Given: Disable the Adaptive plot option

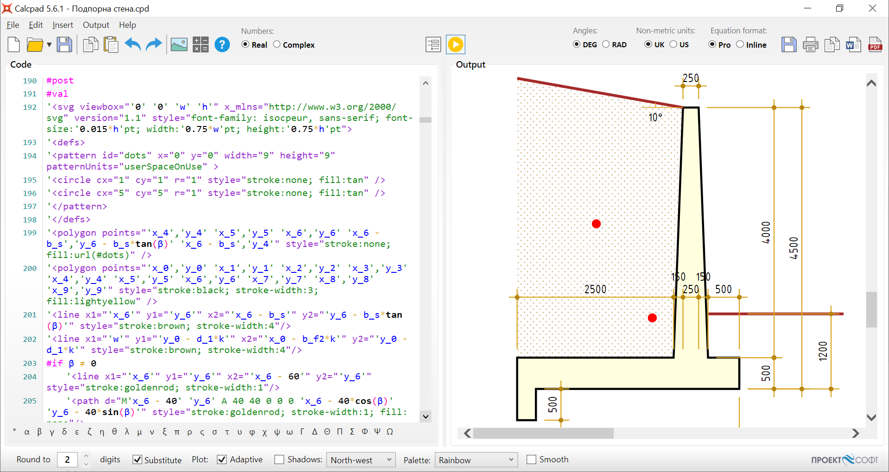Looking at the screenshot, I should tap(222, 459).
